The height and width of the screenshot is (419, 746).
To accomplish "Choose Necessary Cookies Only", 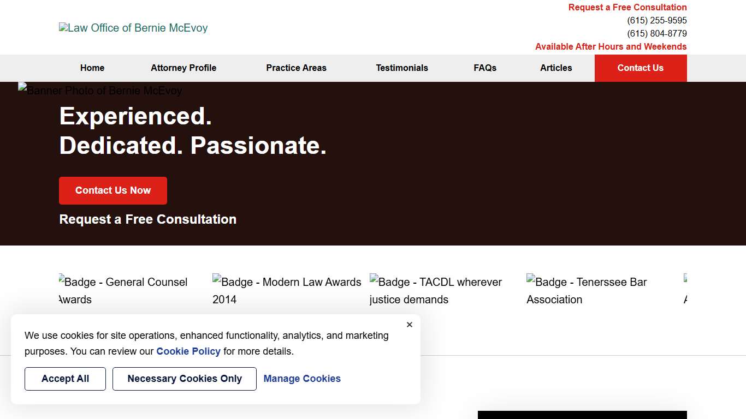I will 185,379.
